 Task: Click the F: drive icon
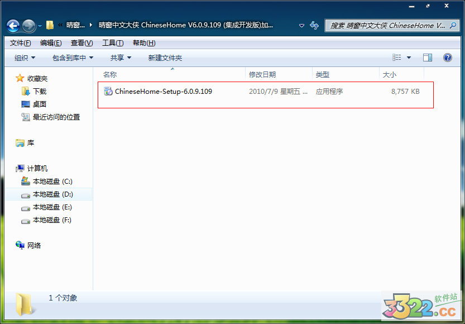(x=26, y=221)
